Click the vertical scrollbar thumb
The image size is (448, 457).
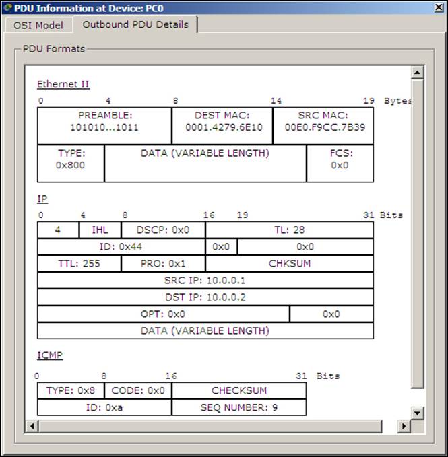[418, 234]
